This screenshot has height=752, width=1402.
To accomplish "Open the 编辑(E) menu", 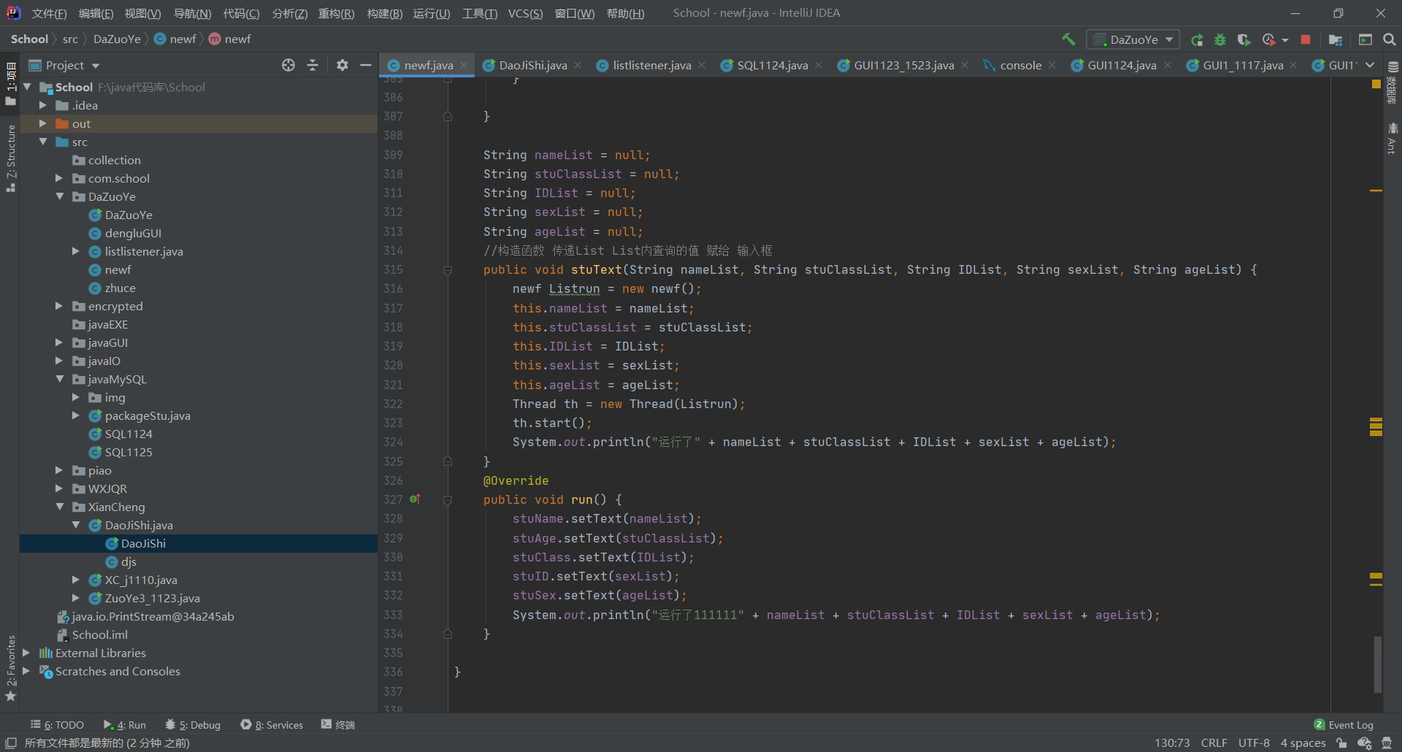I will point(96,13).
